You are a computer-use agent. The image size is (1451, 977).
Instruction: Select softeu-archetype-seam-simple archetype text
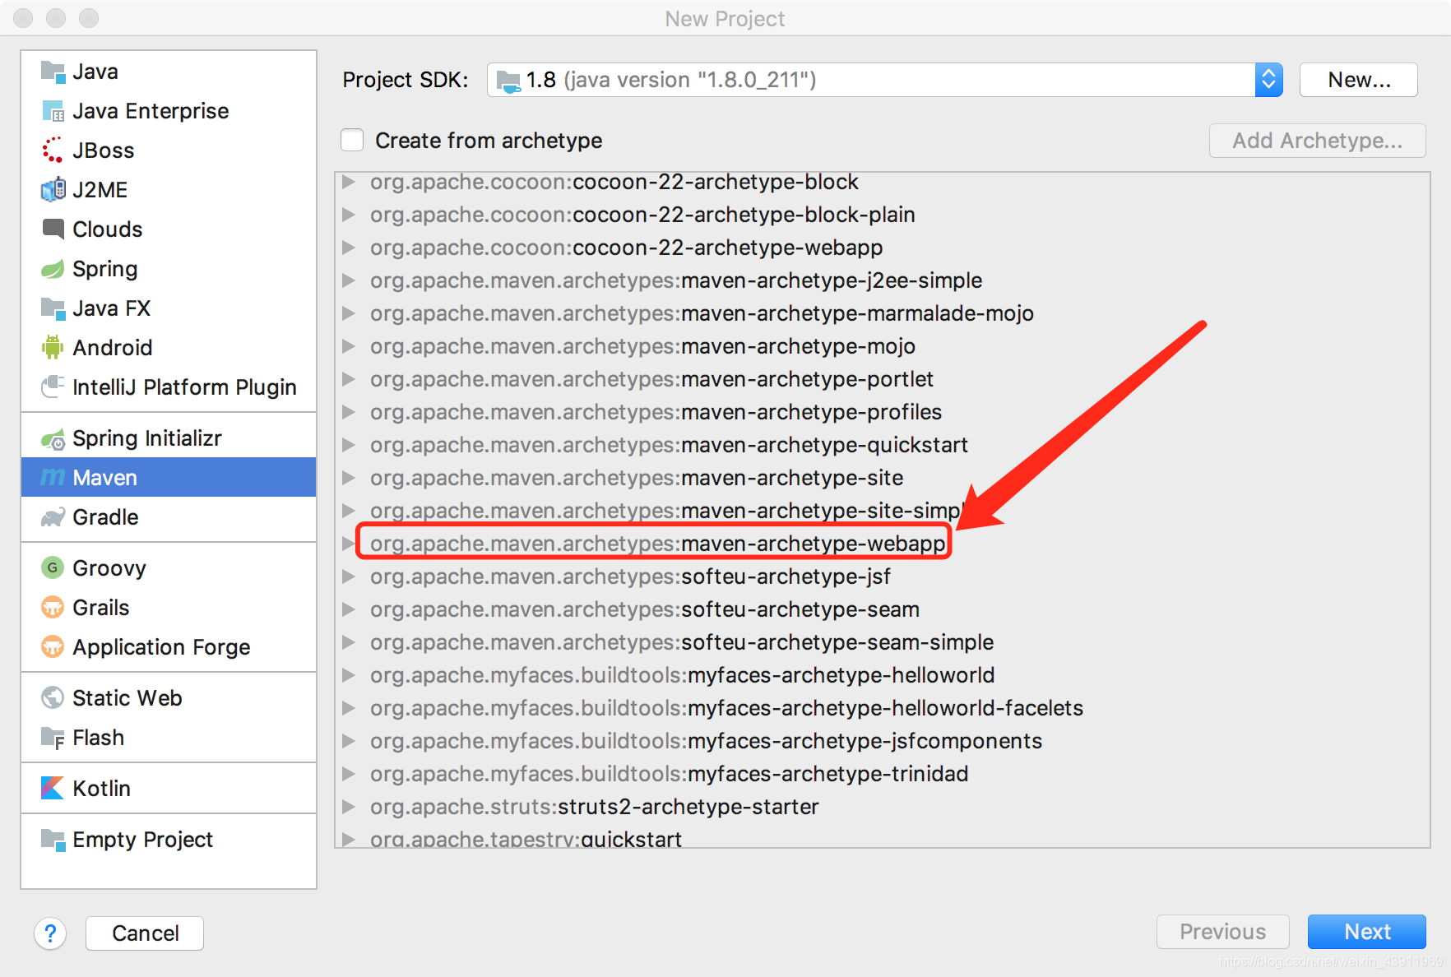[682, 642]
